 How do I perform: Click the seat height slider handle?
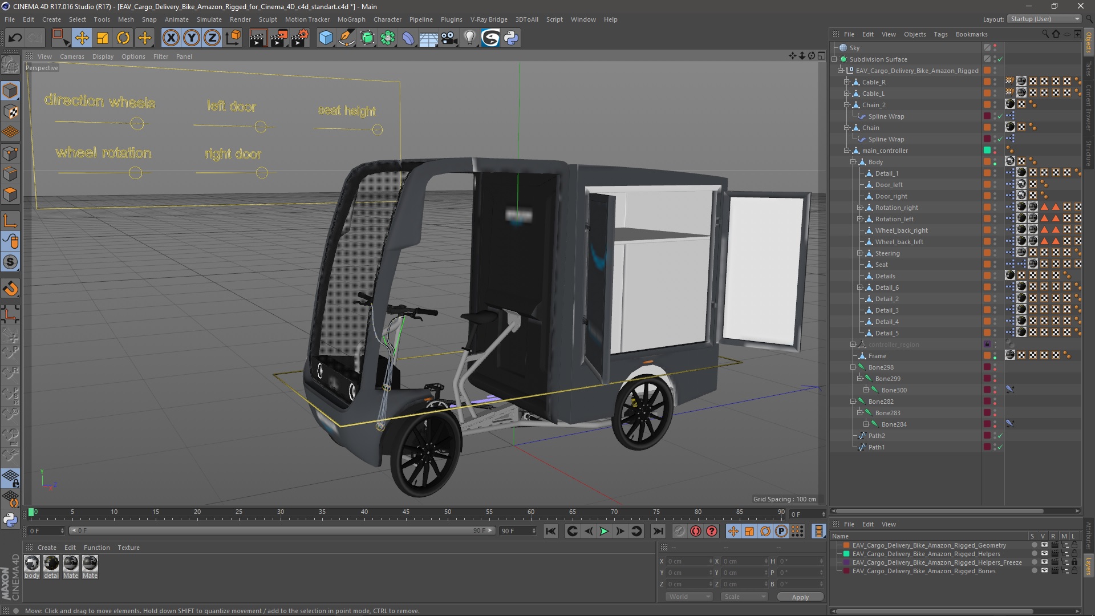point(377,130)
